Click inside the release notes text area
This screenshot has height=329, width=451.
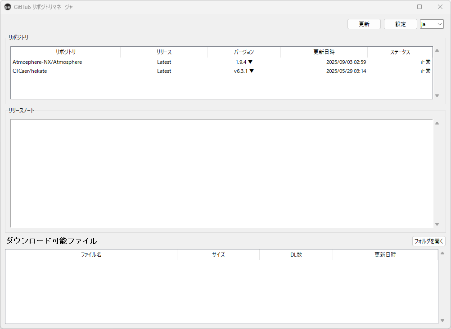pyautogui.click(x=221, y=173)
